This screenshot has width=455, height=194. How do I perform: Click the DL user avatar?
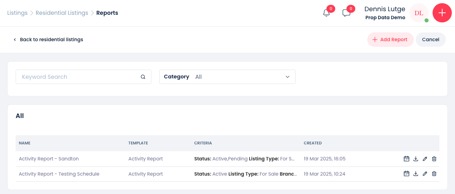[419, 13]
